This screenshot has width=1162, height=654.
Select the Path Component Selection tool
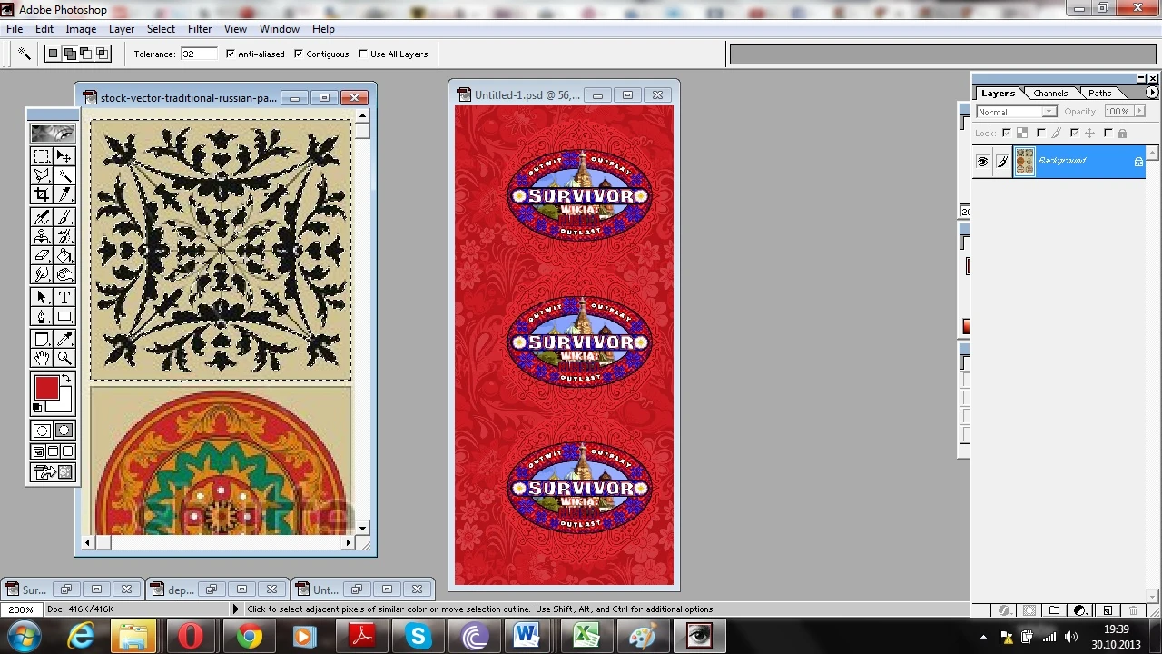pos(42,297)
